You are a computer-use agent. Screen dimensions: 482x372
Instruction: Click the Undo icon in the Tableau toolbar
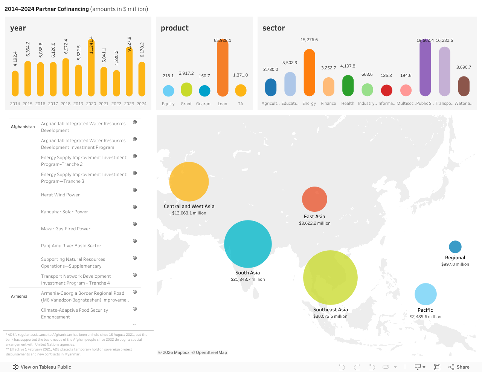(x=342, y=367)
